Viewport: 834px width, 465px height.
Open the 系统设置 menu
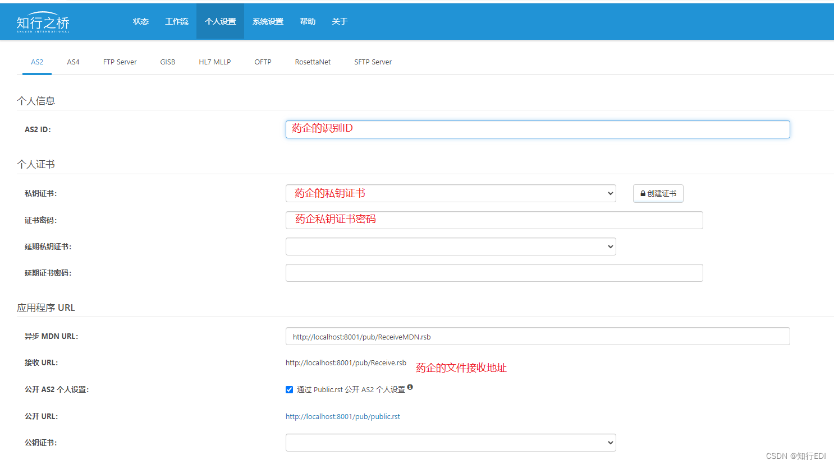pos(268,22)
